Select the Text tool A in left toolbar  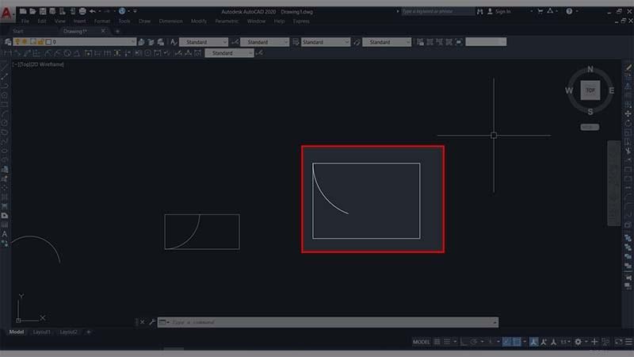(5, 234)
